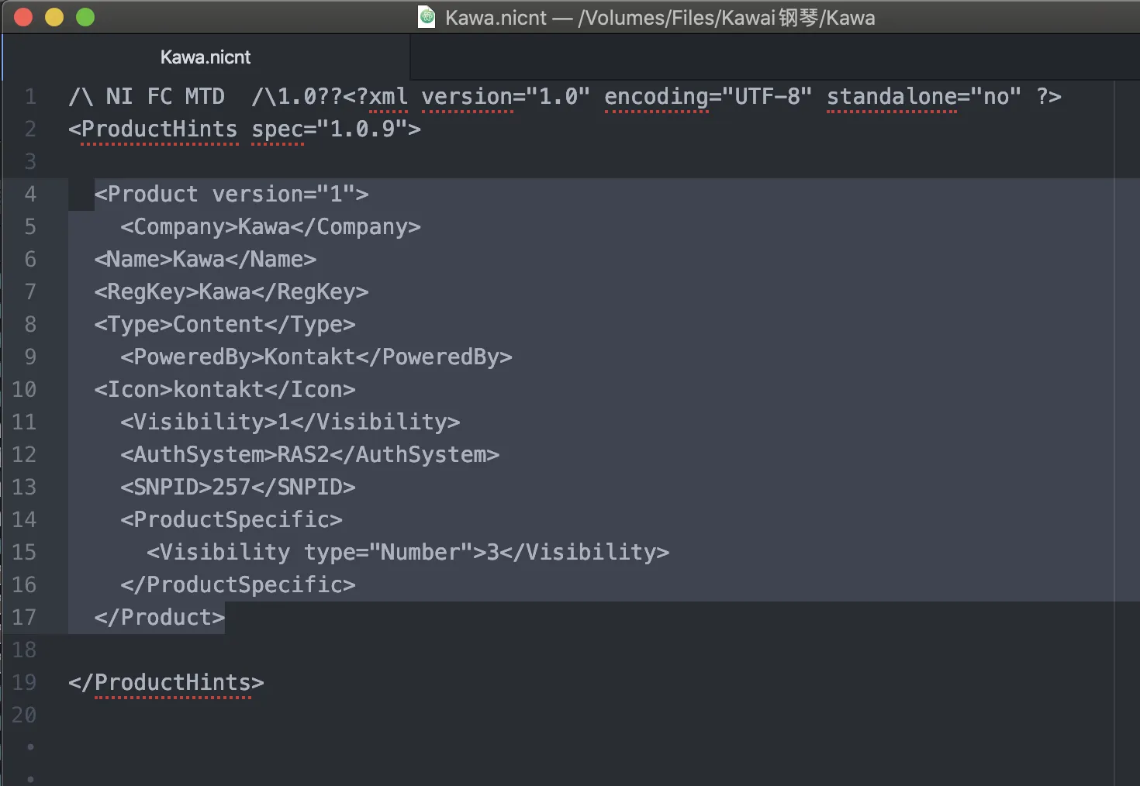Click gutter line number 19
Image resolution: width=1140 pixels, height=786 pixels.
click(x=24, y=683)
